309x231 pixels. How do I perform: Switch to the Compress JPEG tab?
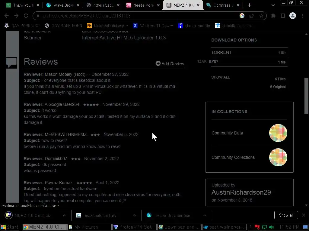(223, 5)
